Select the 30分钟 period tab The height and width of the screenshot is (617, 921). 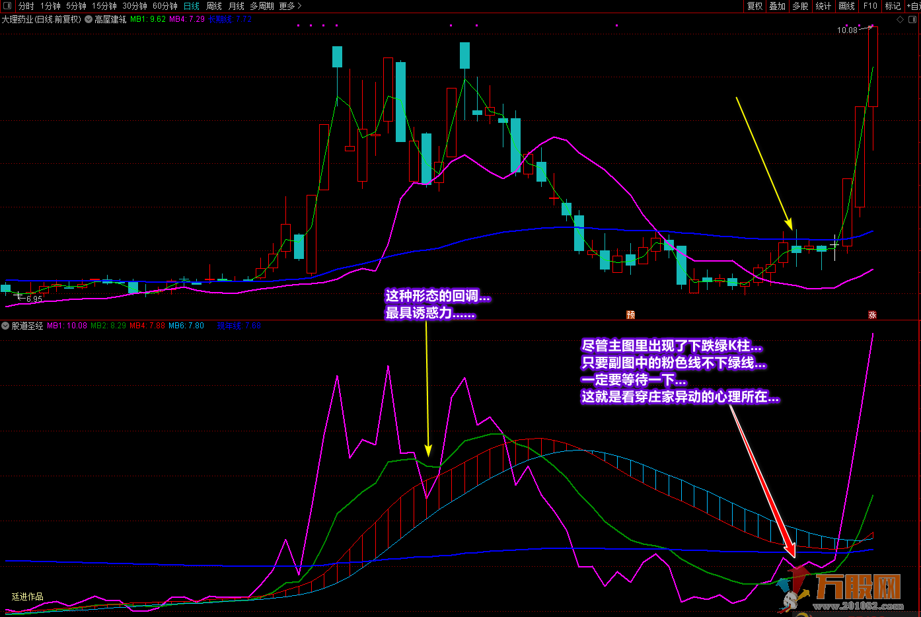click(135, 6)
